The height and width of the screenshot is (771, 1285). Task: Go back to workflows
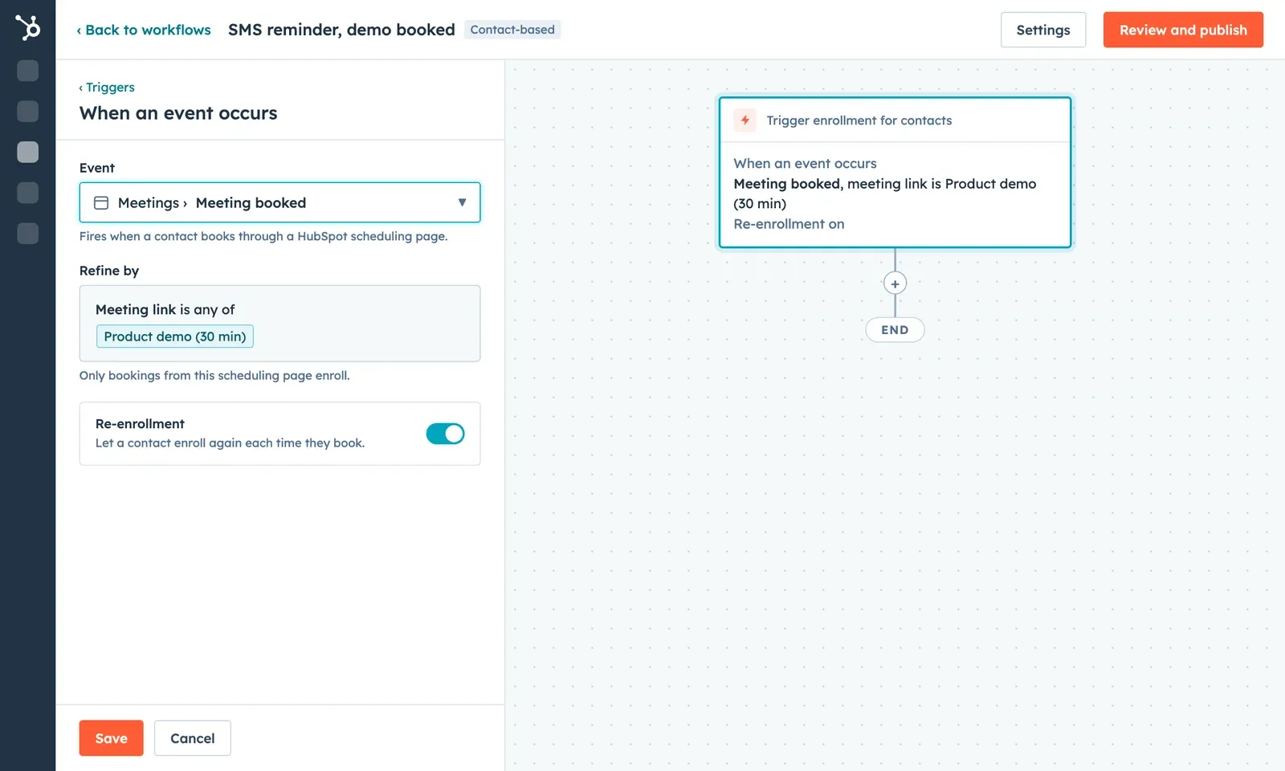pos(144,30)
